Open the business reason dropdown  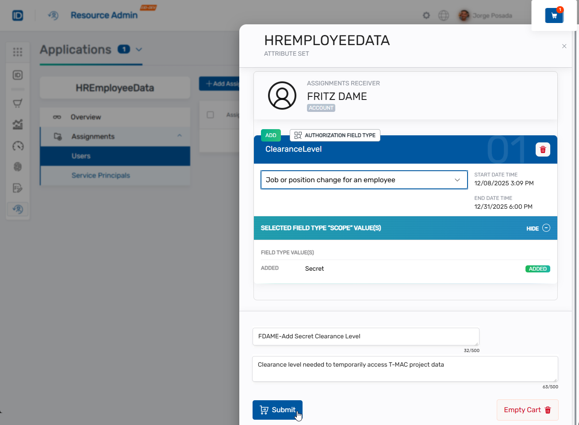364,180
